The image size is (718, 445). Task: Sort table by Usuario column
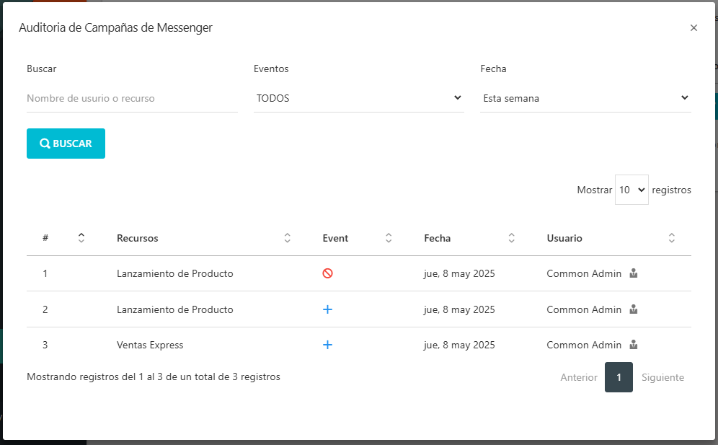pos(671,238)
